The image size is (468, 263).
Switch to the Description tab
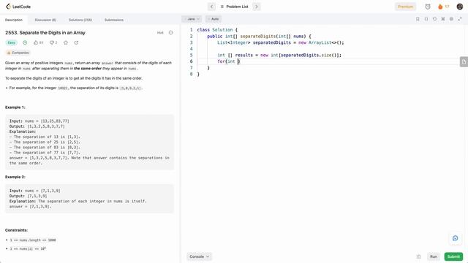(x=14, y=20)
